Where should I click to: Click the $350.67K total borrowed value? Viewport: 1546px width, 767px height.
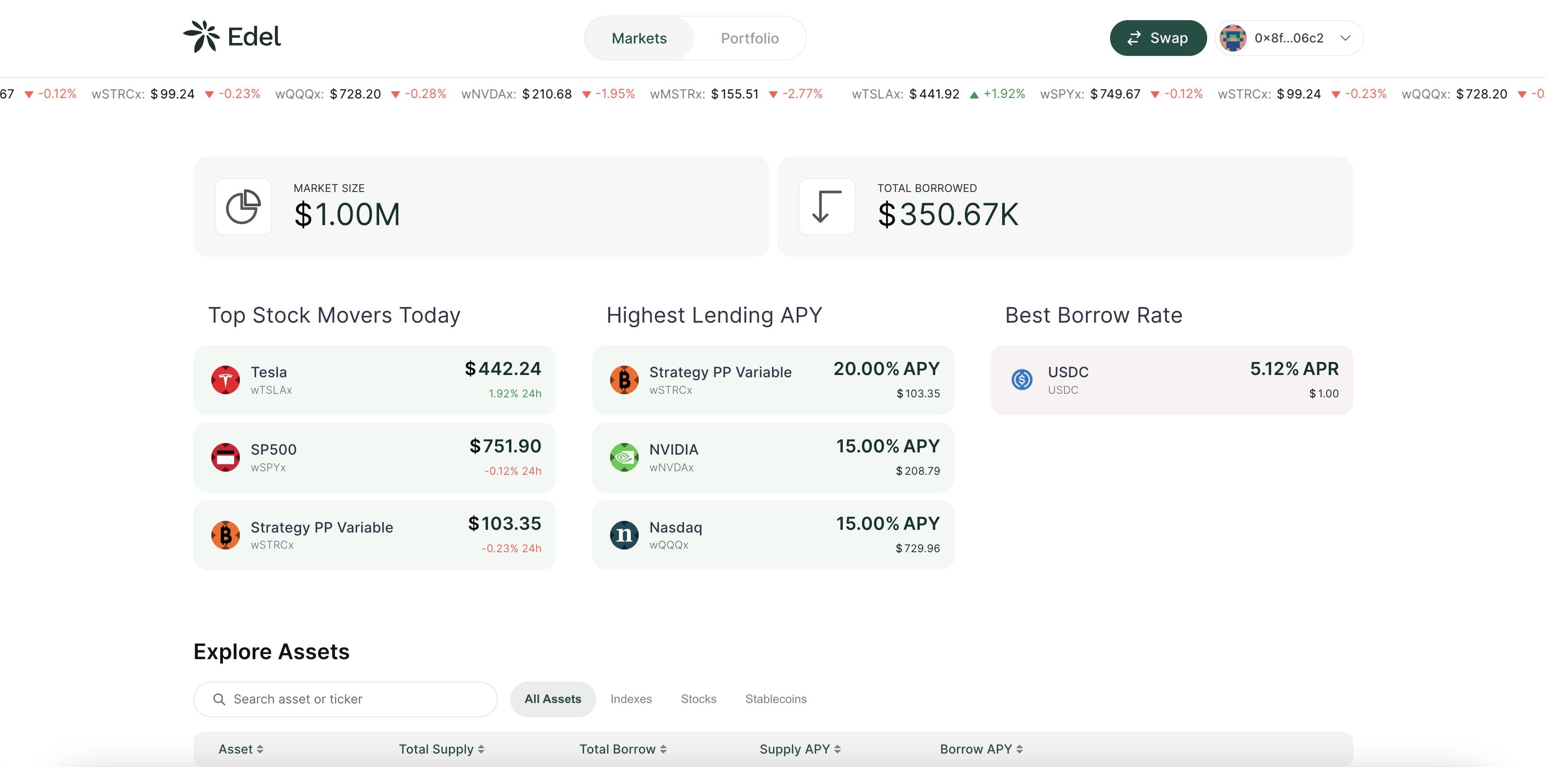[x=948, y=215]
